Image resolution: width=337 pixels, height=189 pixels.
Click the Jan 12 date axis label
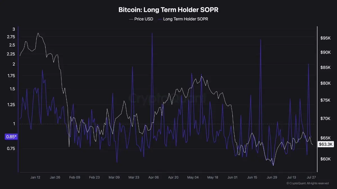click(35, 177)
